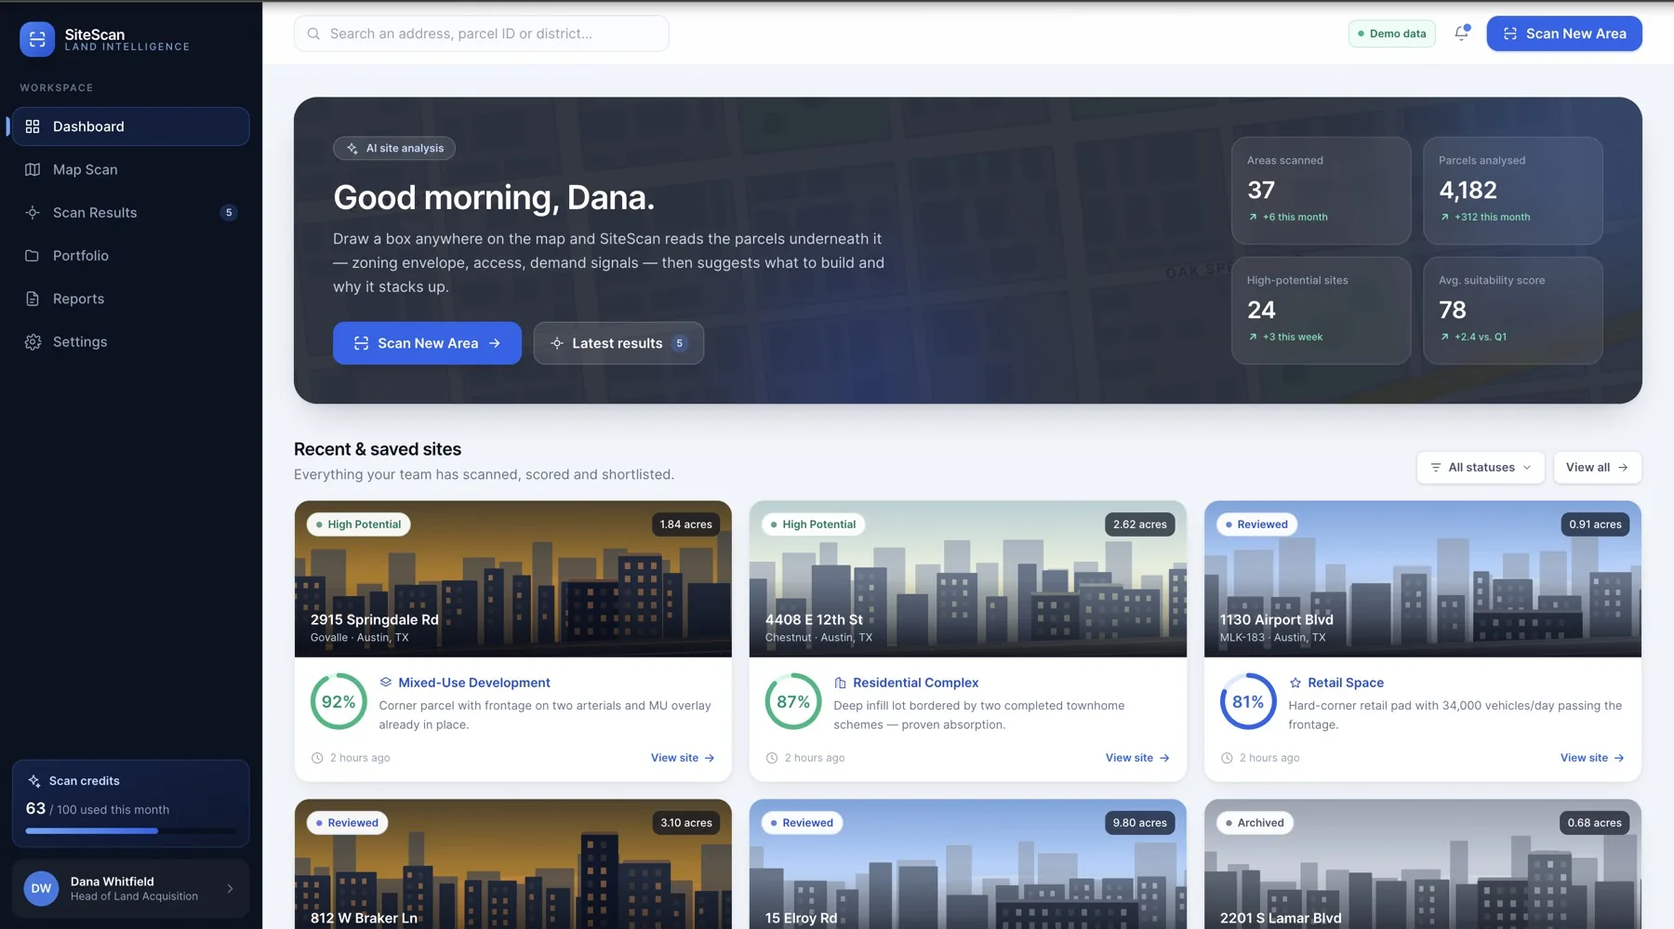The width and height of the screenshot is (1674, 929).
Task: Open Settings in the sidebar
Action: 130,342
